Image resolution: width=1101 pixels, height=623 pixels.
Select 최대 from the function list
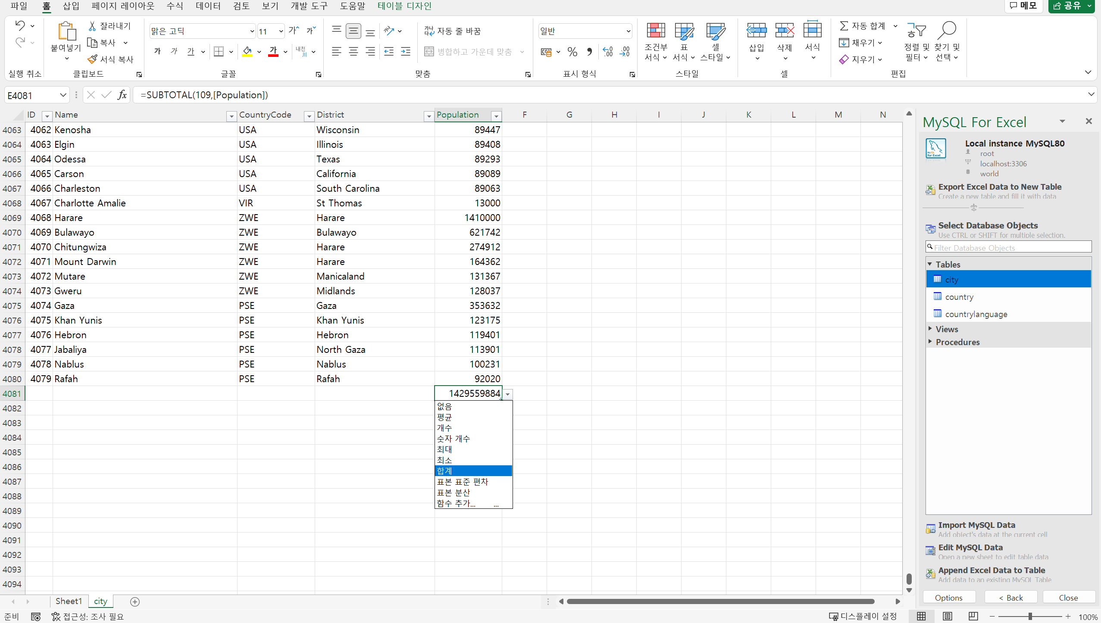coord(473,449)
